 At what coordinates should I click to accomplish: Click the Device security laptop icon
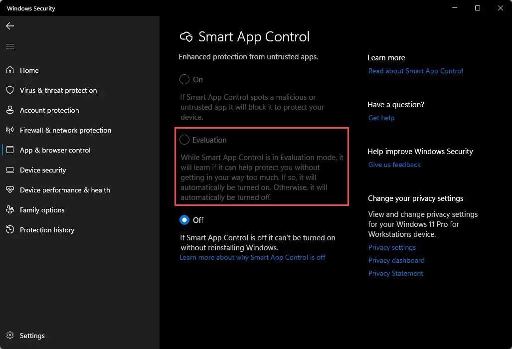point(10,170)
